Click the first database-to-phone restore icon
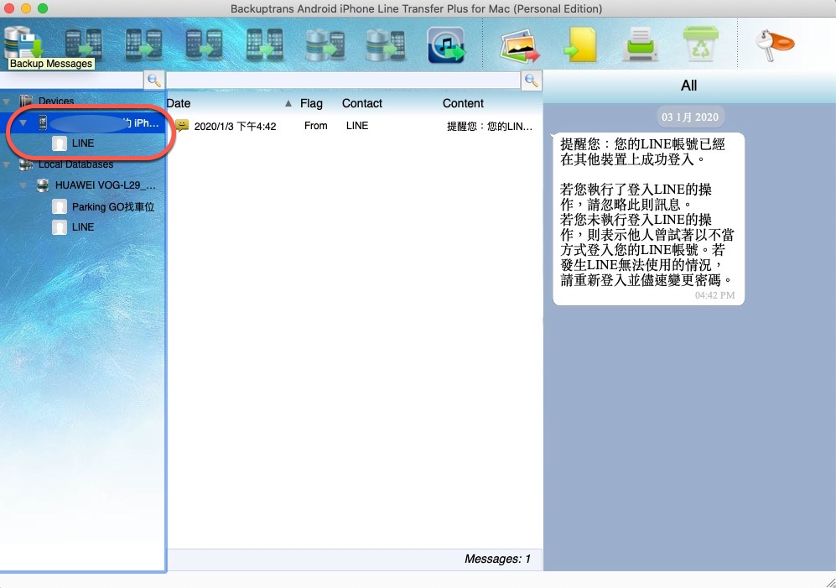The height and width of the screenshot is (588, 836). point(325,44)
